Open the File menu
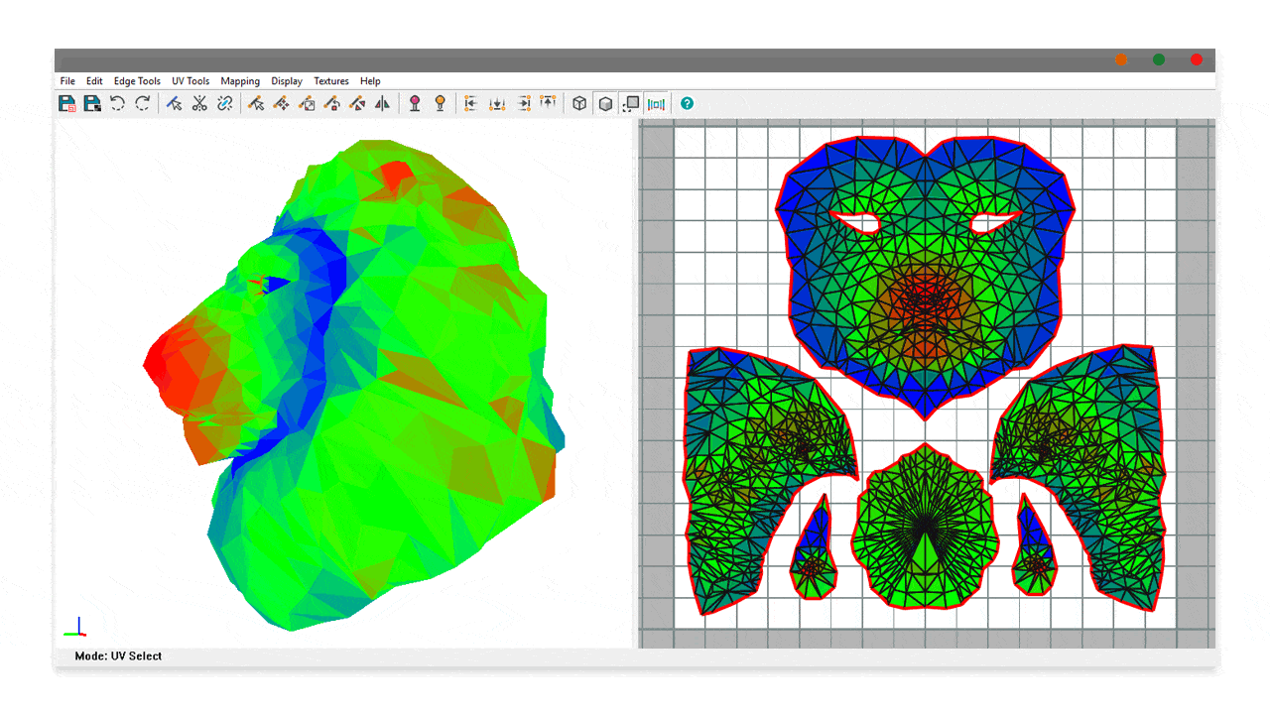Viewport: 1270px width, 714px height. pos(67,81)
